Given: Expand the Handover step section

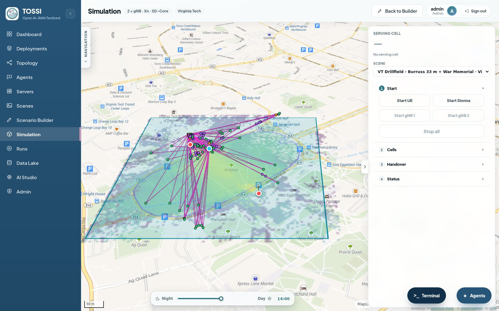Looking at the screenshot, I should point(432,164).
